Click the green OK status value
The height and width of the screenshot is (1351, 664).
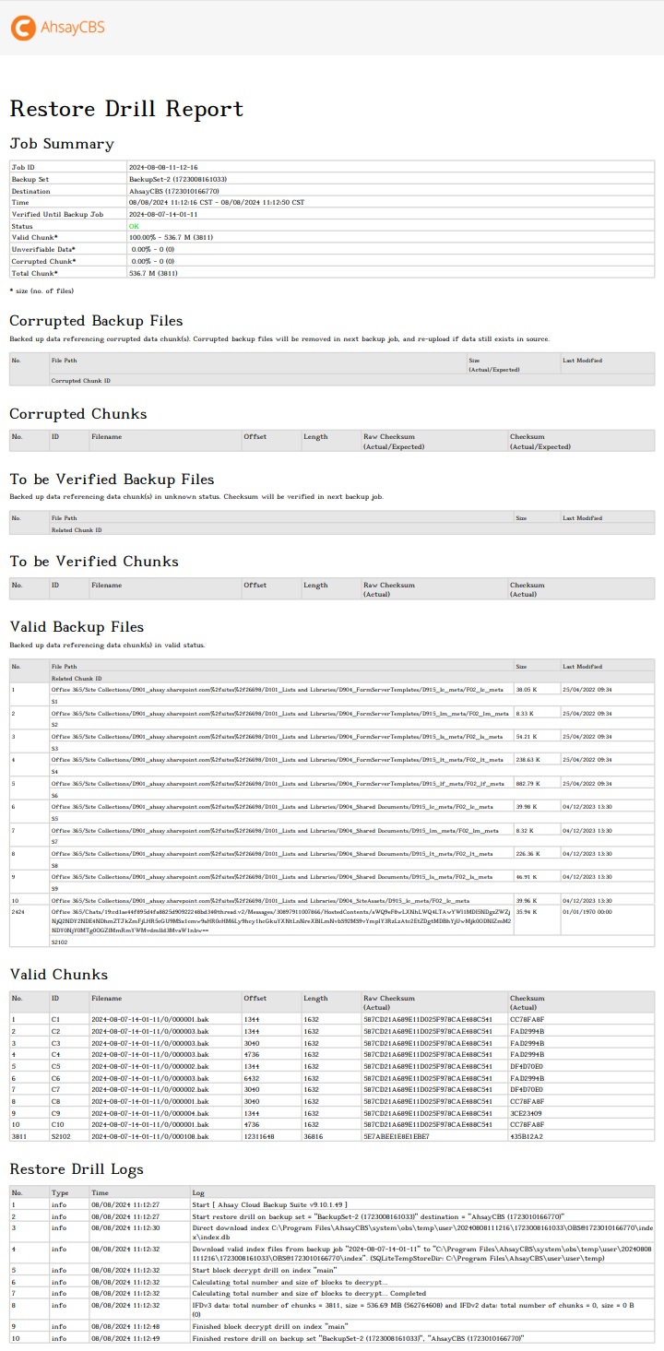point(134,226)
